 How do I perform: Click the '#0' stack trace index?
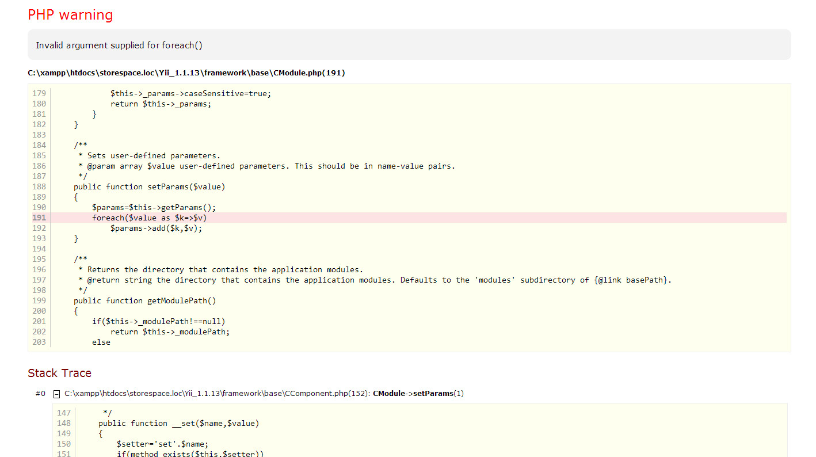40,394
